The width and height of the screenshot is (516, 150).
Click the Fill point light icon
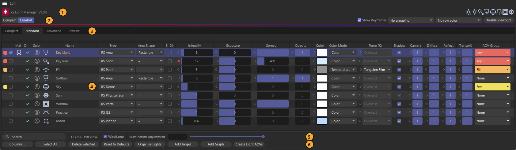(46, 70)
